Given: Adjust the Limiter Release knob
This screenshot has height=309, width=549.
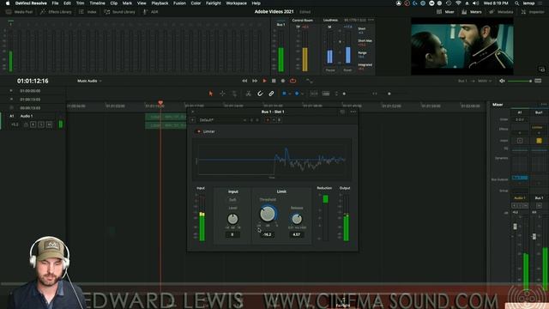Looking at the screenshot, I should 297,219.
